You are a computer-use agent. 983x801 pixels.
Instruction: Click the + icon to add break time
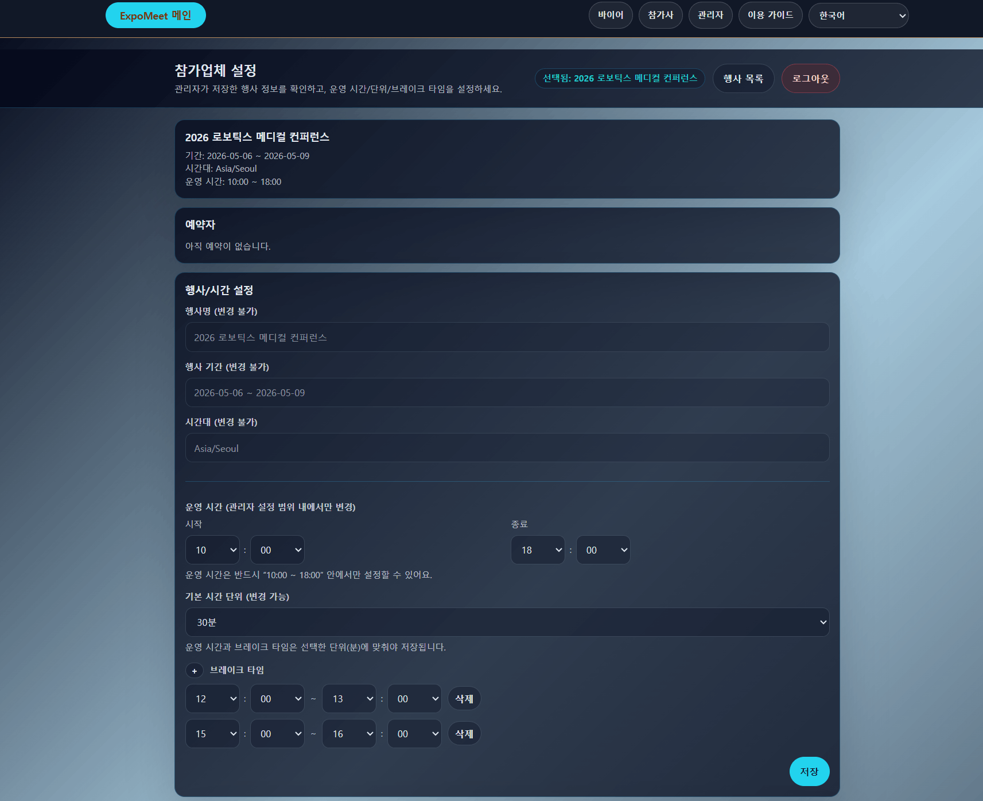195,670
